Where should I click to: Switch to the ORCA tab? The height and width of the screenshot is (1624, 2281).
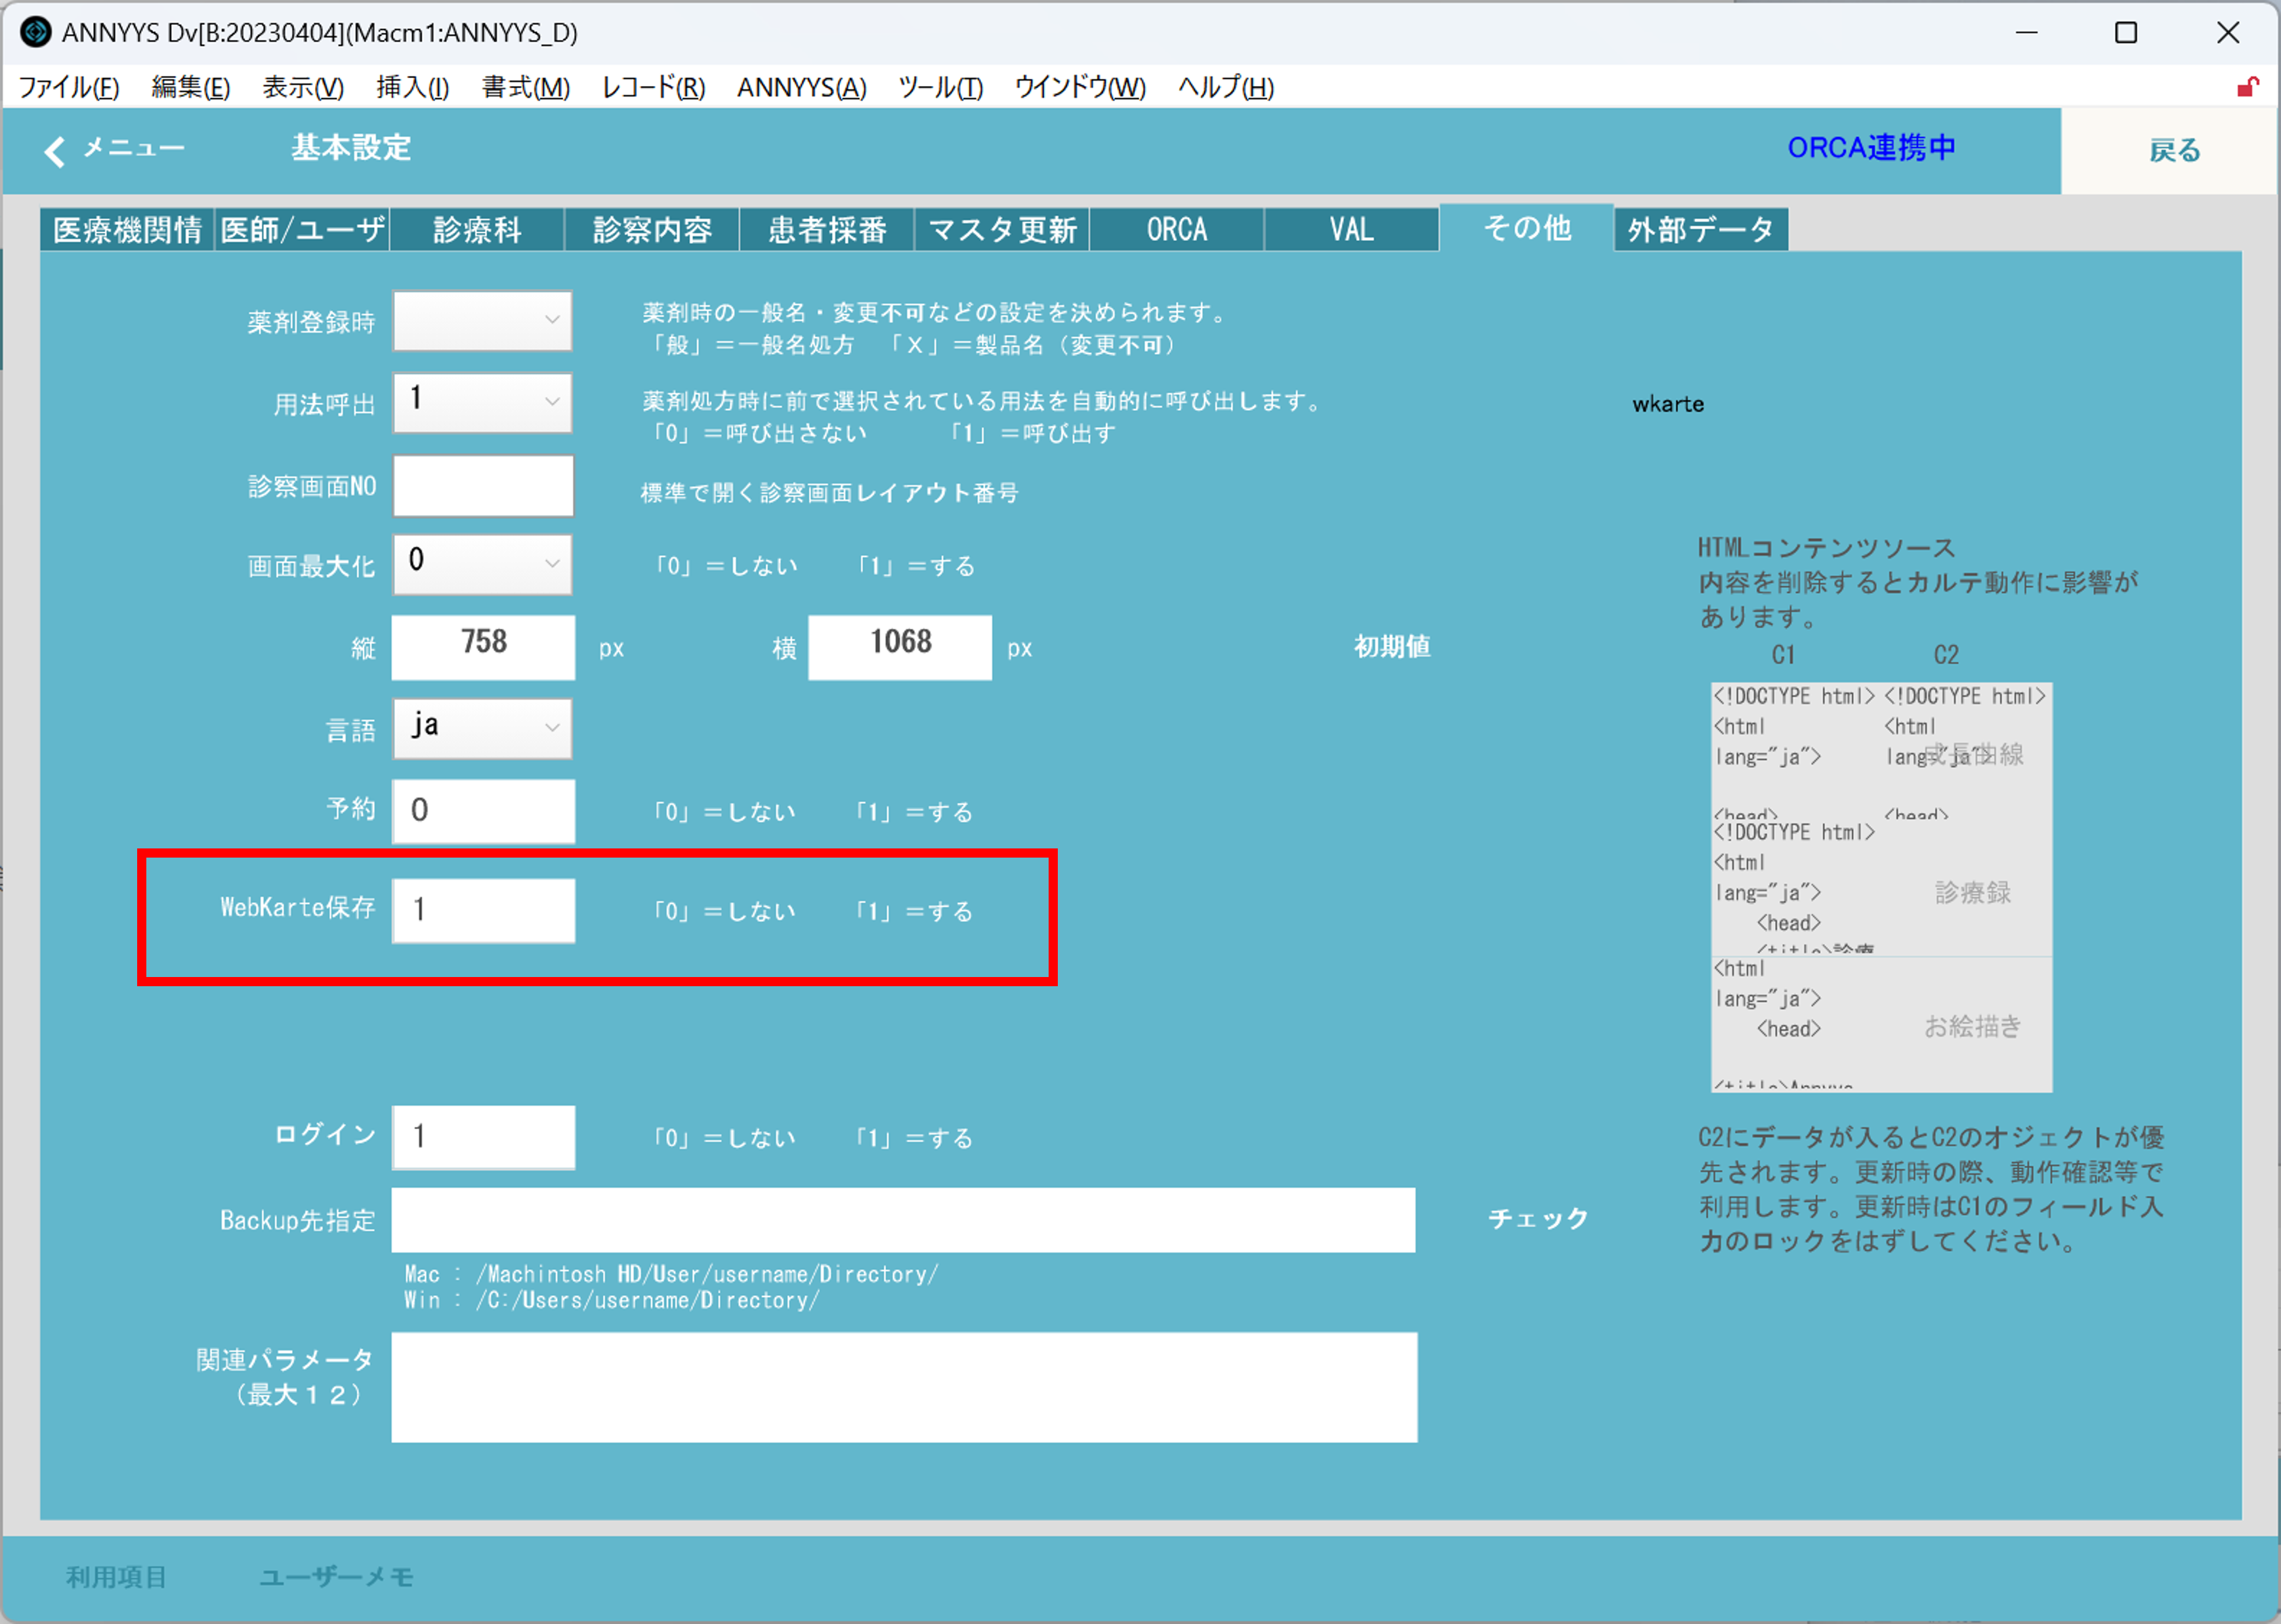click(x=1176, y=230)
